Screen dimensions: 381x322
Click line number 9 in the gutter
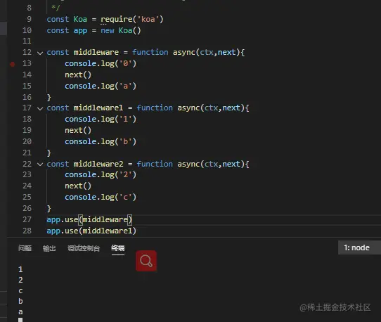(x=29, y=19)
